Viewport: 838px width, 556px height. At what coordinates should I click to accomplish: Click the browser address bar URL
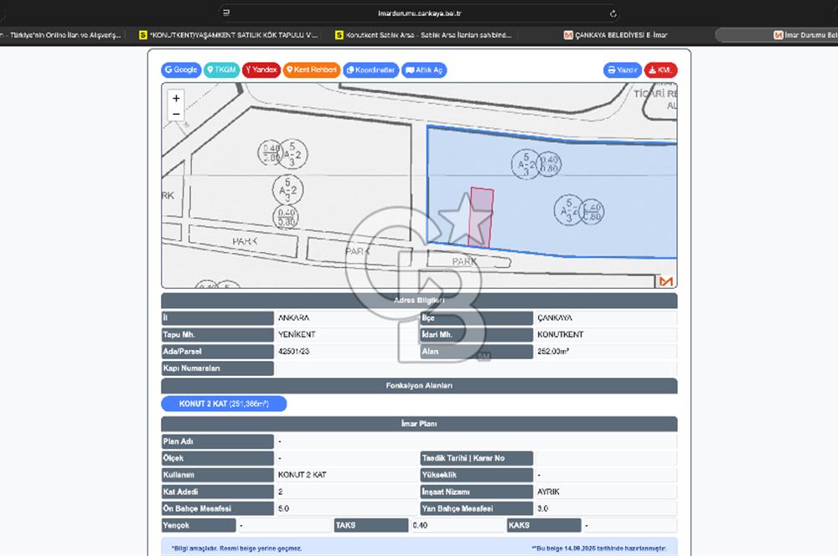pos(420,13)
